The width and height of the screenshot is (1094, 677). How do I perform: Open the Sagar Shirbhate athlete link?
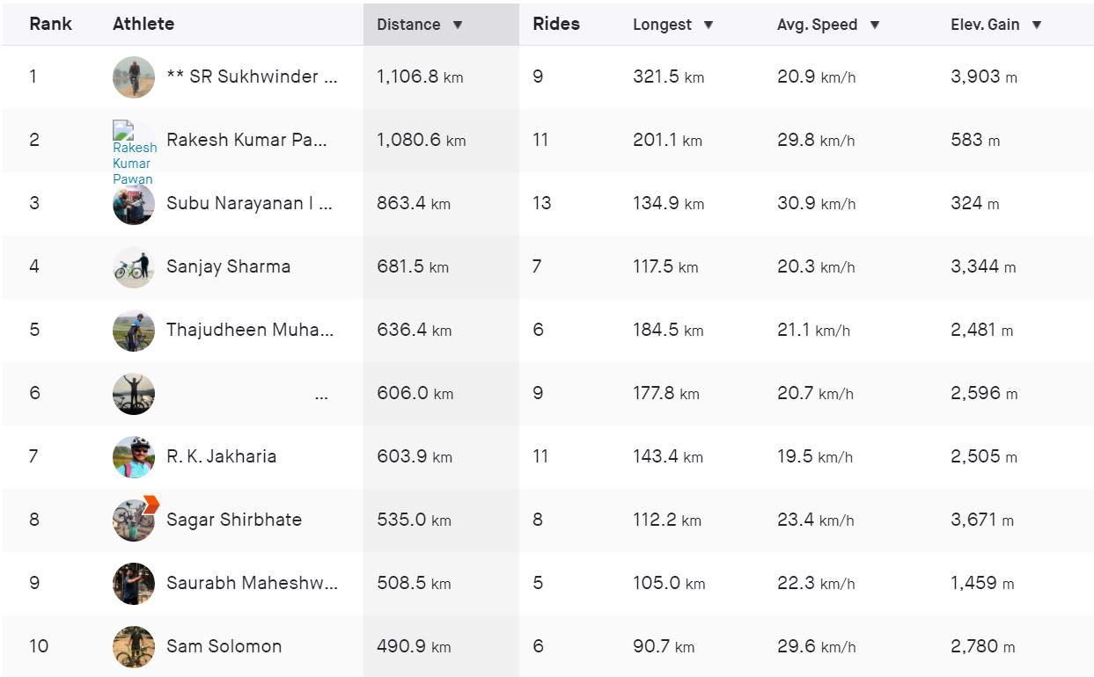point(234,520)
